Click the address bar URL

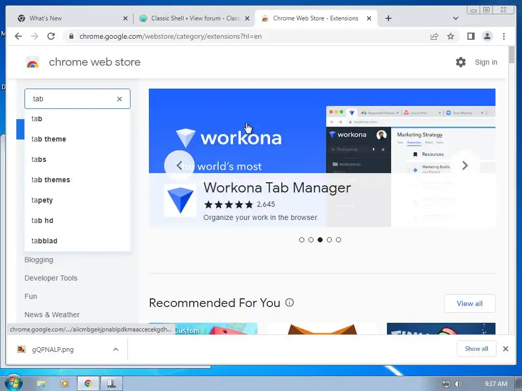point(170,36)
